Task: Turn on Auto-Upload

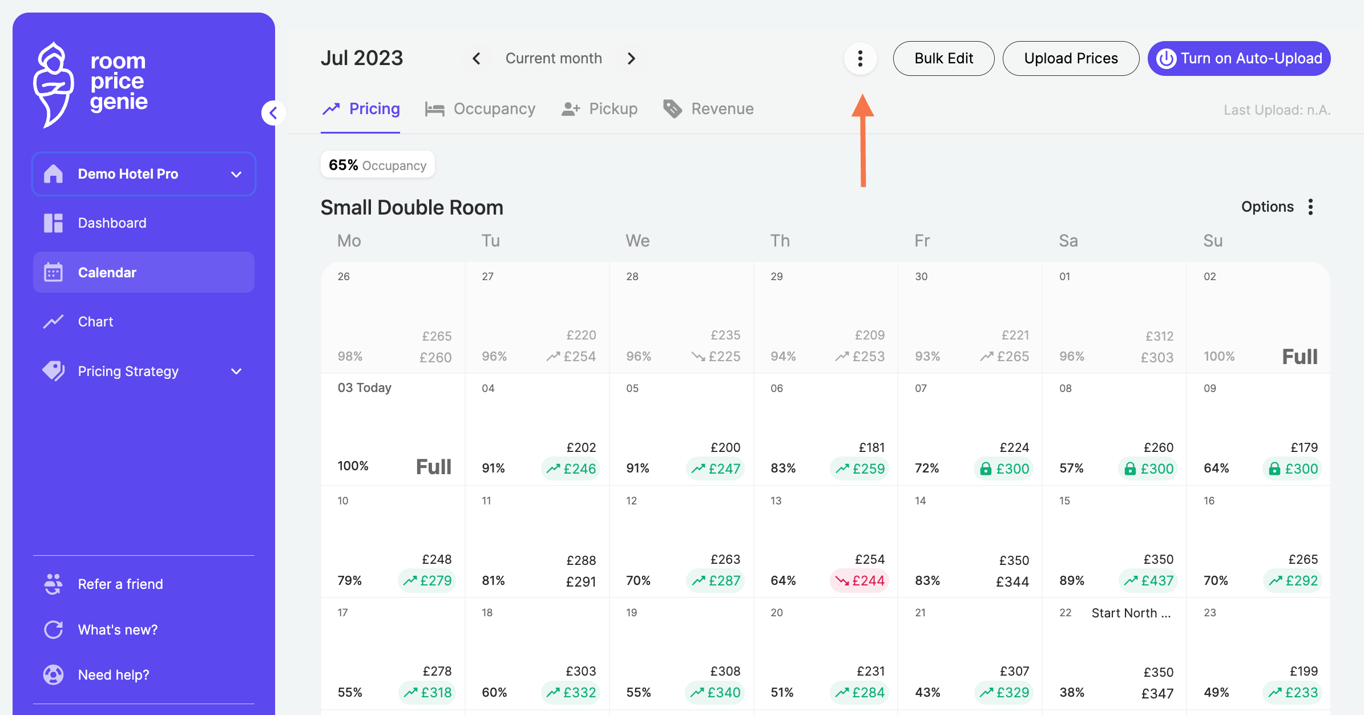Action: tap(1239, 58)
